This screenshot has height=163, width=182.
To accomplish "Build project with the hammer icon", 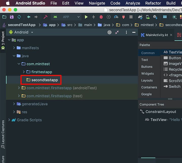I will point(45,17).
